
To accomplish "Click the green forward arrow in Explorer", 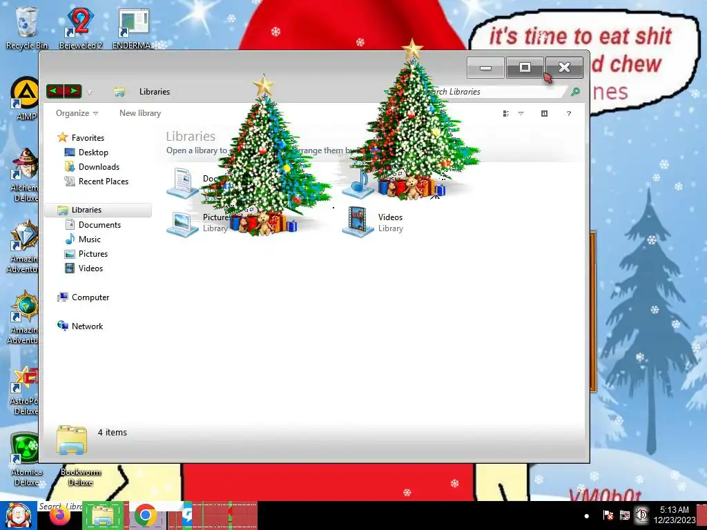I will pos(73,92).
